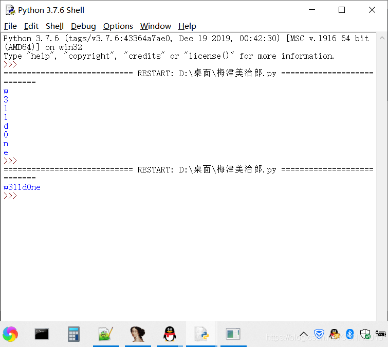The width and height of the screenshot is (388, 347).
Task: Click the output letter 'n'
Action: pyautogui.click(x=6, y=144)
